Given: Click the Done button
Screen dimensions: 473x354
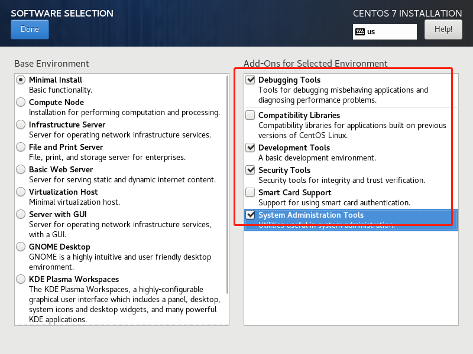Looking at the screenshot, I should [x=30, y=29].
